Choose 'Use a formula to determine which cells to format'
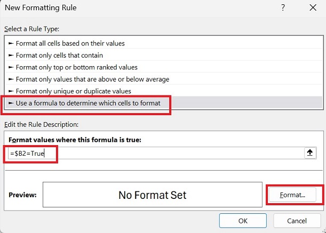326x233 pixels. click(x=88, y=103)
